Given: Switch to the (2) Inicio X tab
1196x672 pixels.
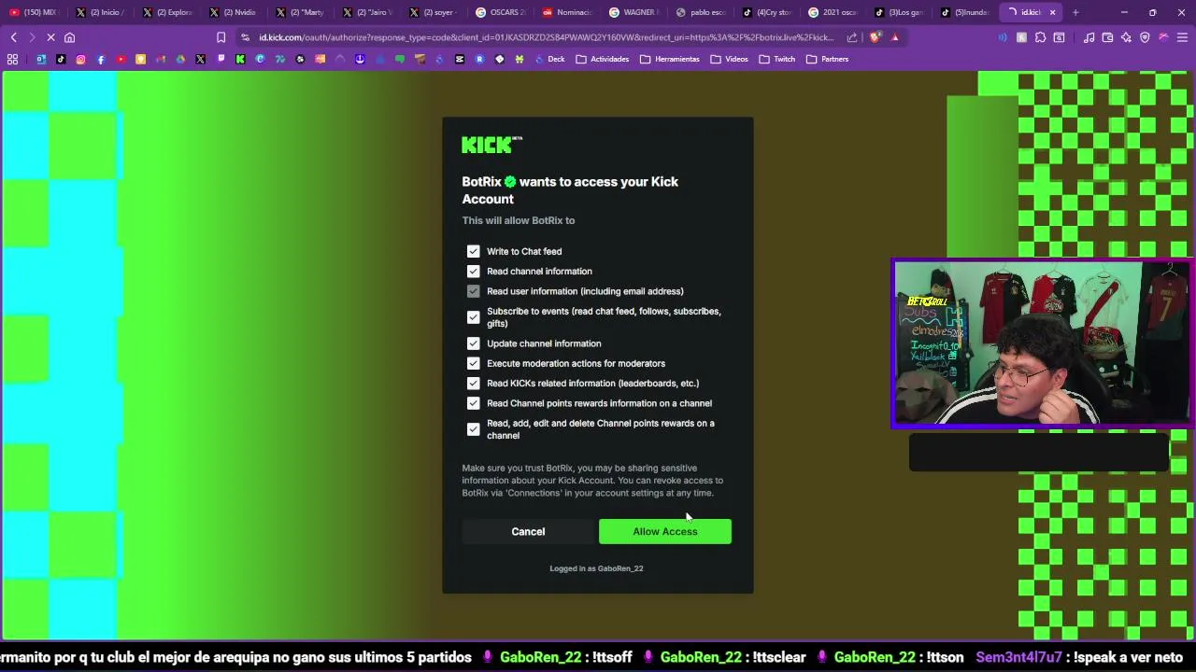Looking at the screenshot, I should click(101, 12).
